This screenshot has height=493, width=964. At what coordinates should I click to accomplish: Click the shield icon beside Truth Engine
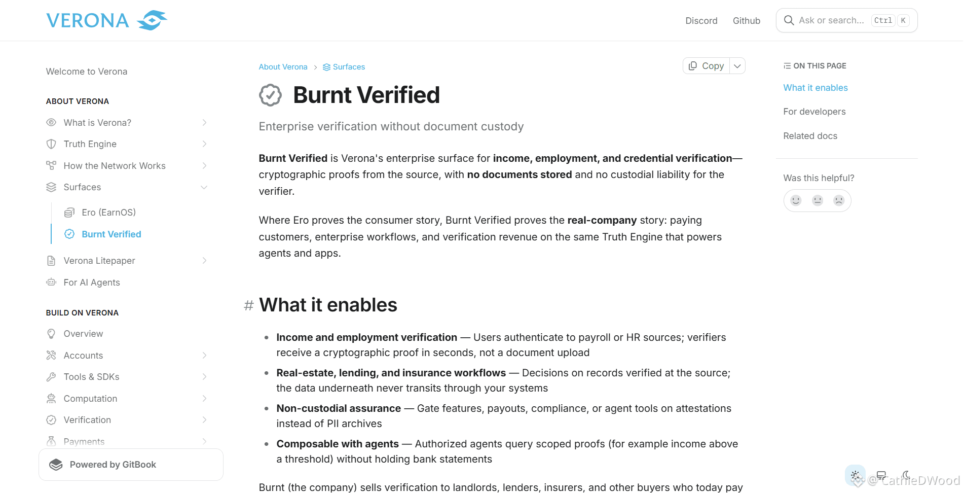[51, 144]
